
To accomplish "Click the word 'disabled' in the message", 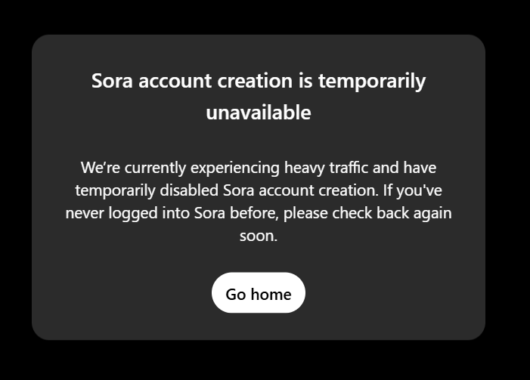I will pyautogui.click(x=189, y=190).
